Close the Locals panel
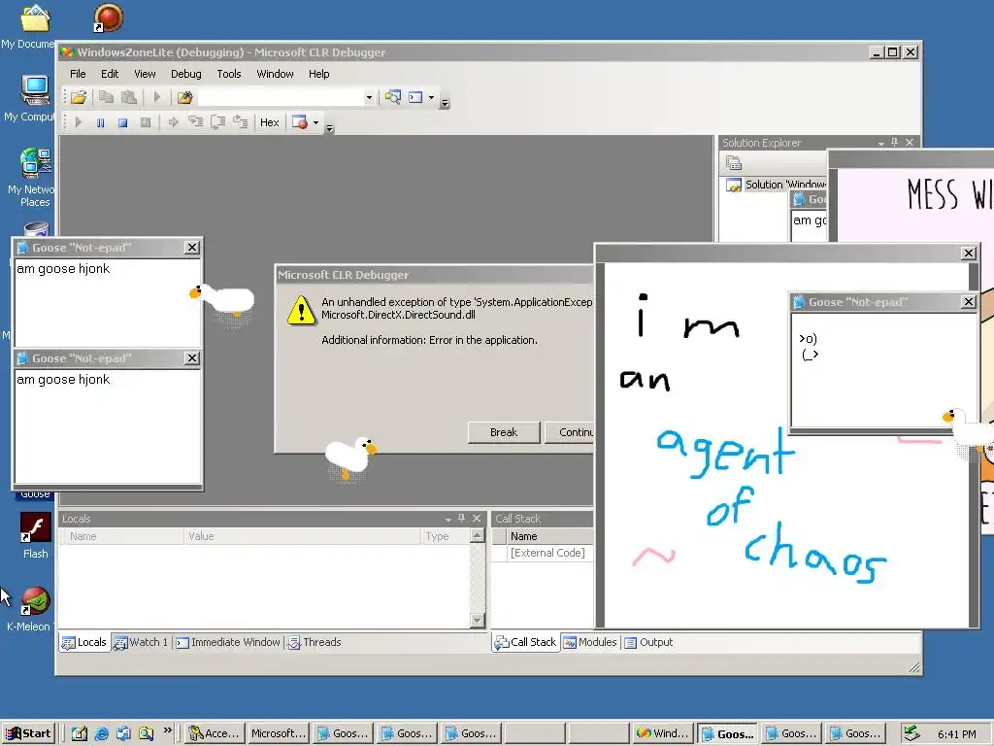The image size is (994, 746). tap(477, 519)
